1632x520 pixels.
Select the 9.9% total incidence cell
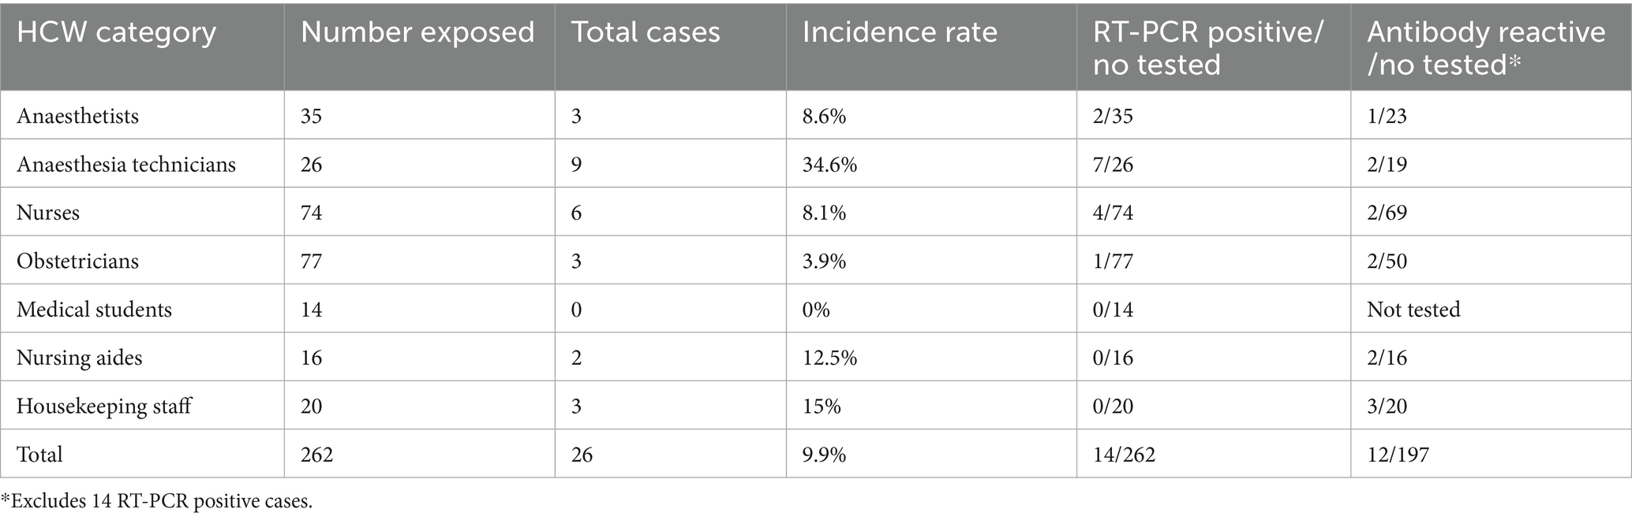click(x=824, y=455)
